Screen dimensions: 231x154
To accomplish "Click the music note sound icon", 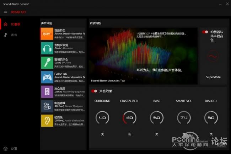I will 5,35.
